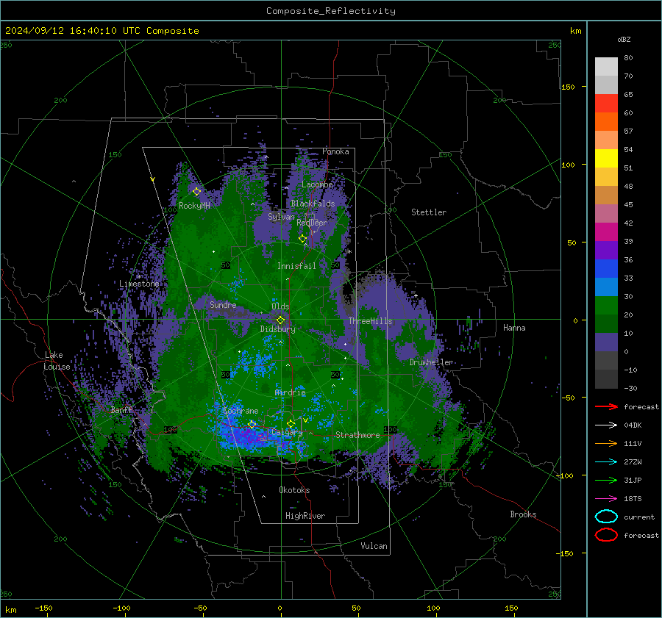This screenshot has width=662, height=618.
Task: Click the green 31JP arrow icon
Action: point(606,480)
